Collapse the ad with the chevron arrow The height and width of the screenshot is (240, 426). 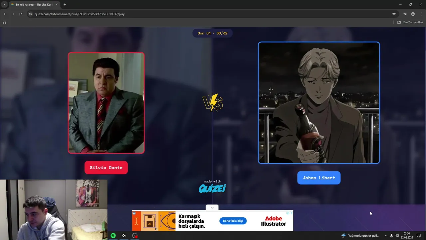click(x=212, y=207)
